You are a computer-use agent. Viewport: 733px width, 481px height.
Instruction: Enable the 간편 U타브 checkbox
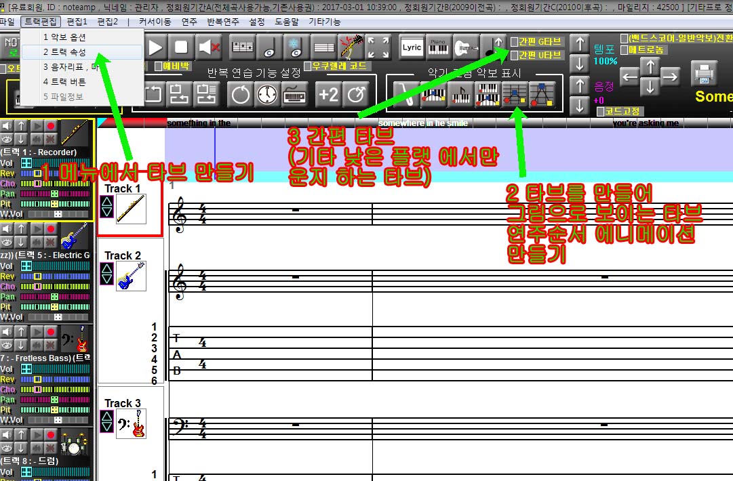point(514,56)
